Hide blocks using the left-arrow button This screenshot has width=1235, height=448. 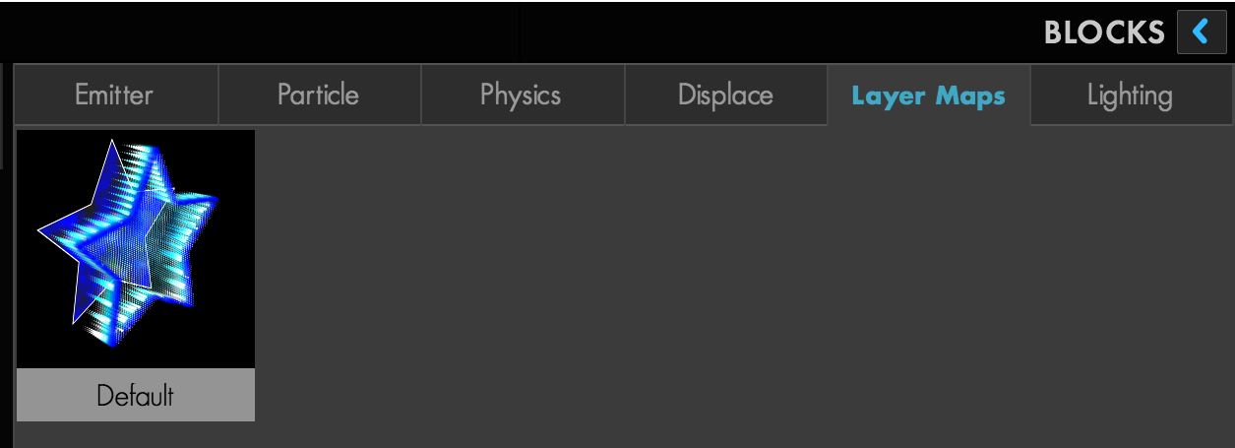(x=1202, y=32)
